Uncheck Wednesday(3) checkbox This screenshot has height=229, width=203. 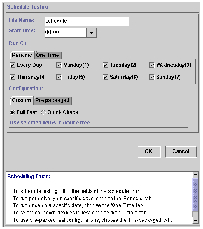[152, 65]
